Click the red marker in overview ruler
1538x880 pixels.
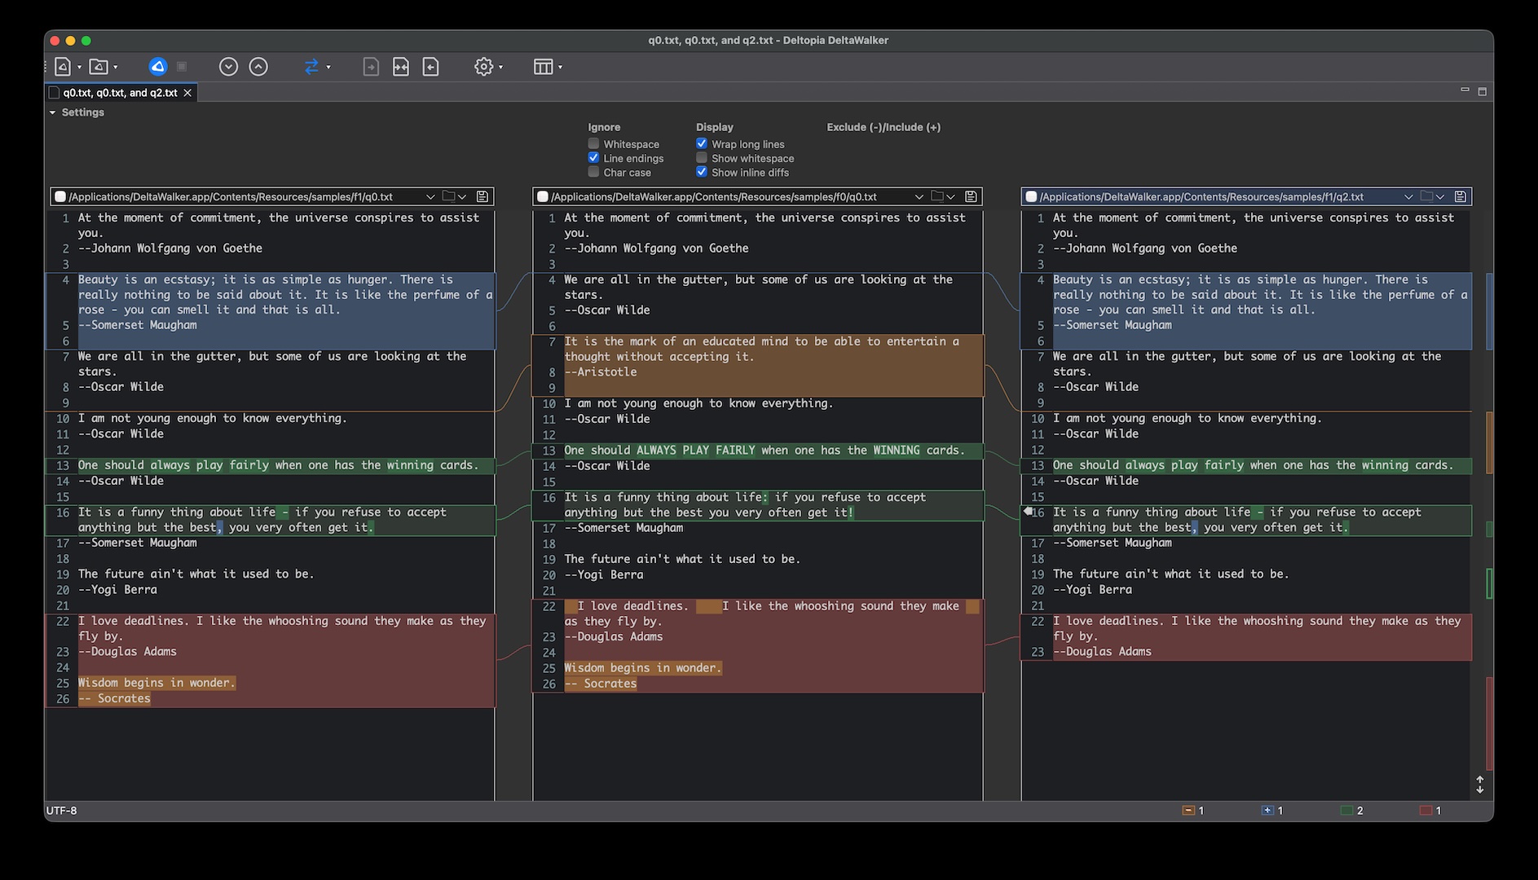coord(1490,724)
